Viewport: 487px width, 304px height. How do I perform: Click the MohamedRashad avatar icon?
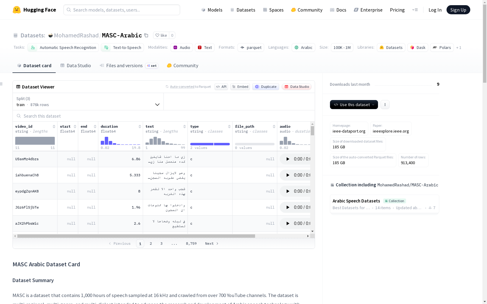pyautogui.click(x=51, y=35)
